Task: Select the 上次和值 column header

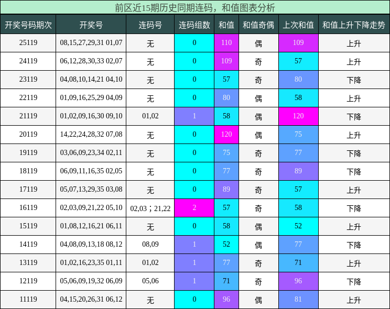Action: 298,25
